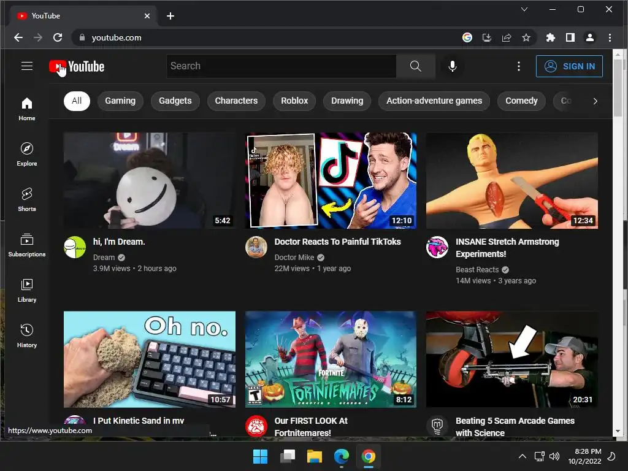Open video titled hi, I'm Dream.
628x471 pixels.
[x=120, y=242]
